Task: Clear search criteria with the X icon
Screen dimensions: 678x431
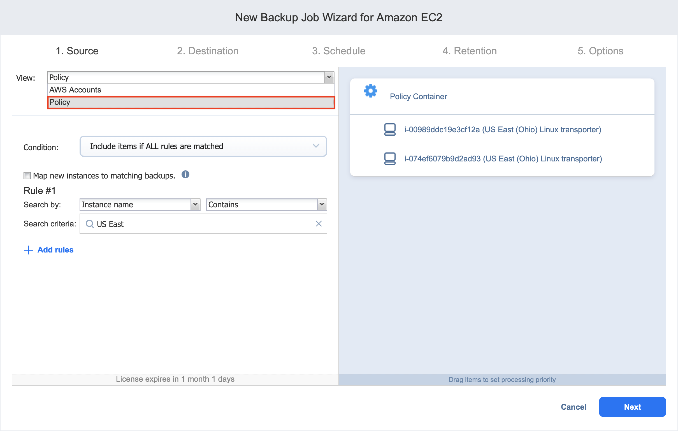Action: coord(319,224)
